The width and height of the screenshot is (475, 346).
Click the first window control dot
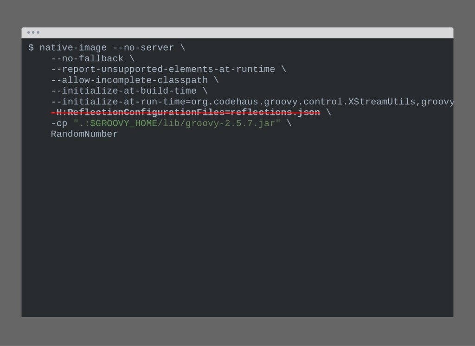(x=28, y=32)
